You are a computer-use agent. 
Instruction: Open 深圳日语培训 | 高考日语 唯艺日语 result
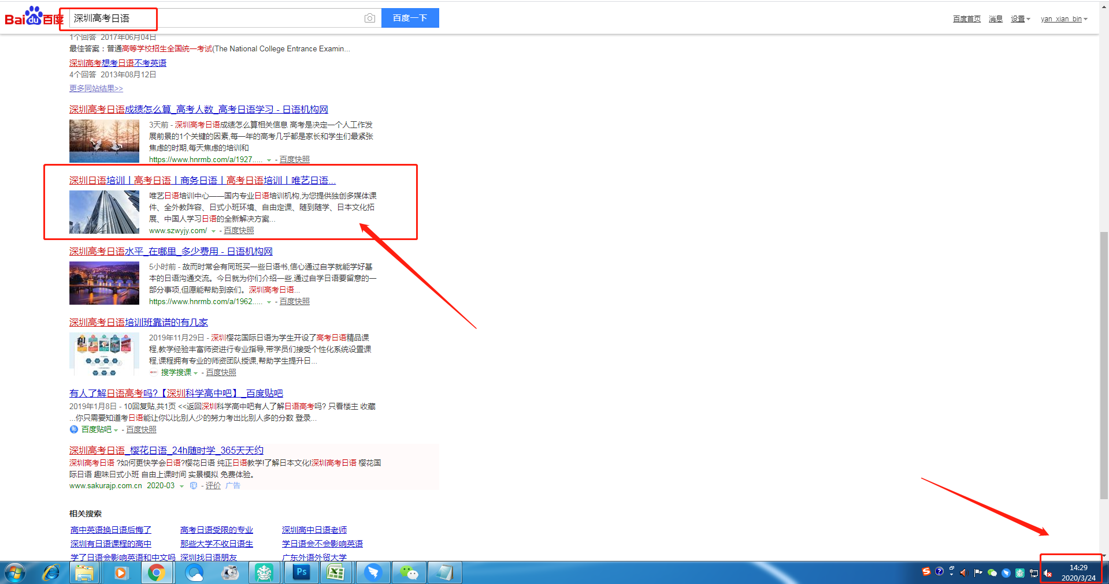(x=202, y=180)
